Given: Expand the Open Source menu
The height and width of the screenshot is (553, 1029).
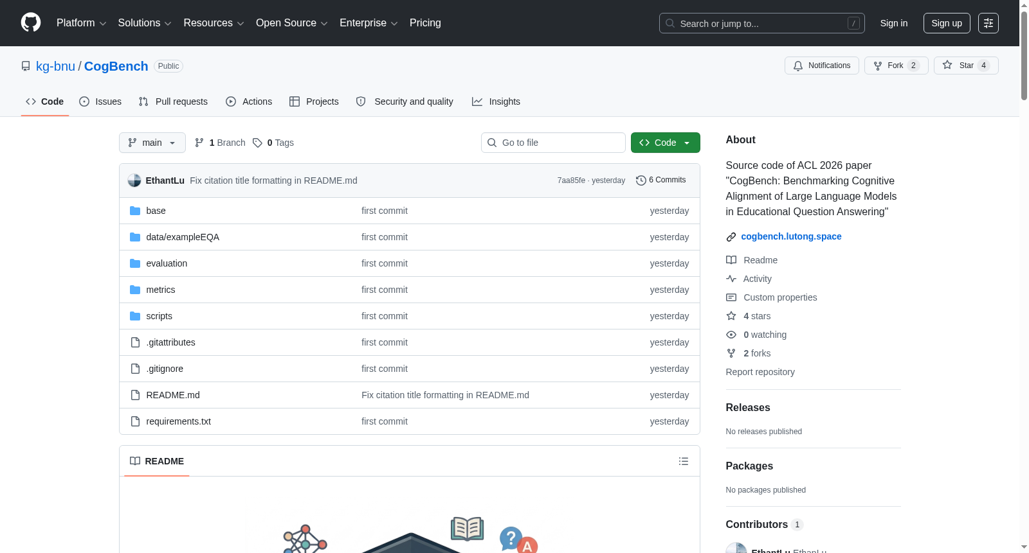Looking at the screenshot, I should click(292, 23).
